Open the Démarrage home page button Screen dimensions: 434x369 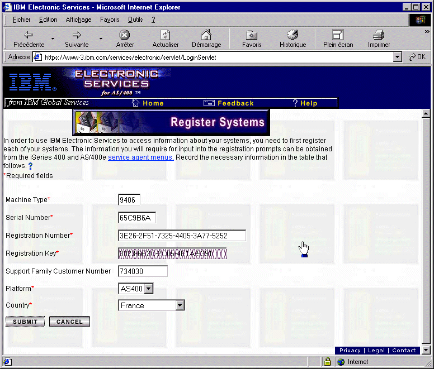(x=206, y=39)
